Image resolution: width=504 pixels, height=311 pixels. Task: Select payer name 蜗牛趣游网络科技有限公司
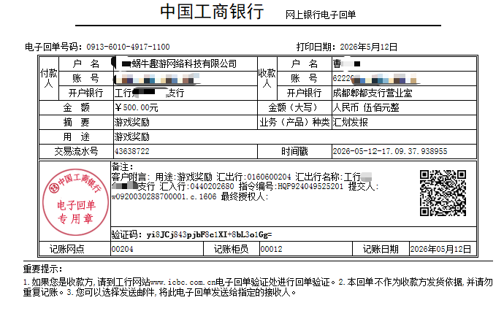point(184,64)
